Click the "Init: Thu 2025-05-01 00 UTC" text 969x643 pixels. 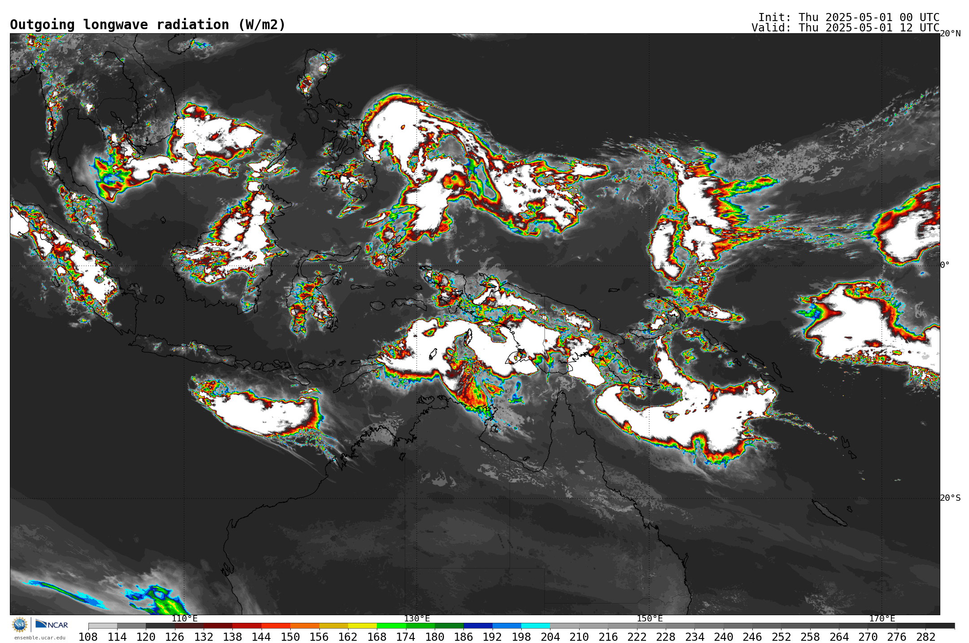pos(849,17)
